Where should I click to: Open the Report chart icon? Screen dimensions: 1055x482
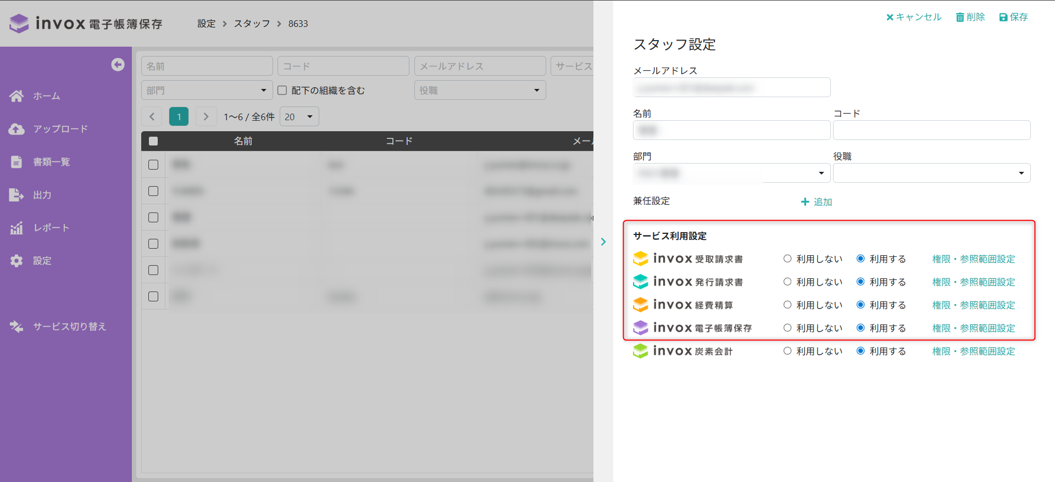pyautogui.click(x=16, y=228)
